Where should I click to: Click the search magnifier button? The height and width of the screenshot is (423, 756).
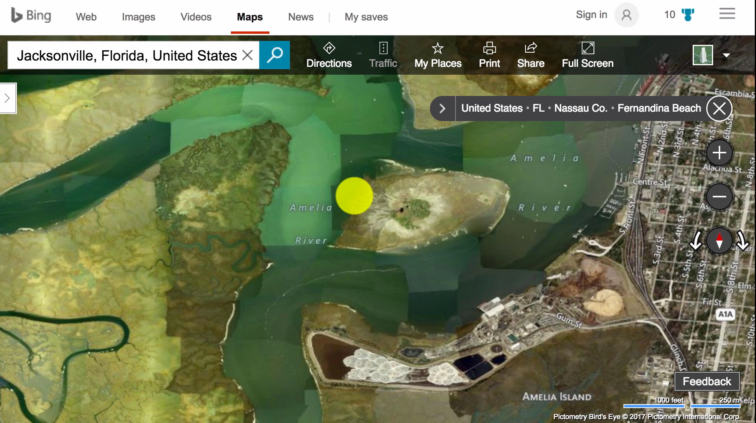tap(275, 55)
